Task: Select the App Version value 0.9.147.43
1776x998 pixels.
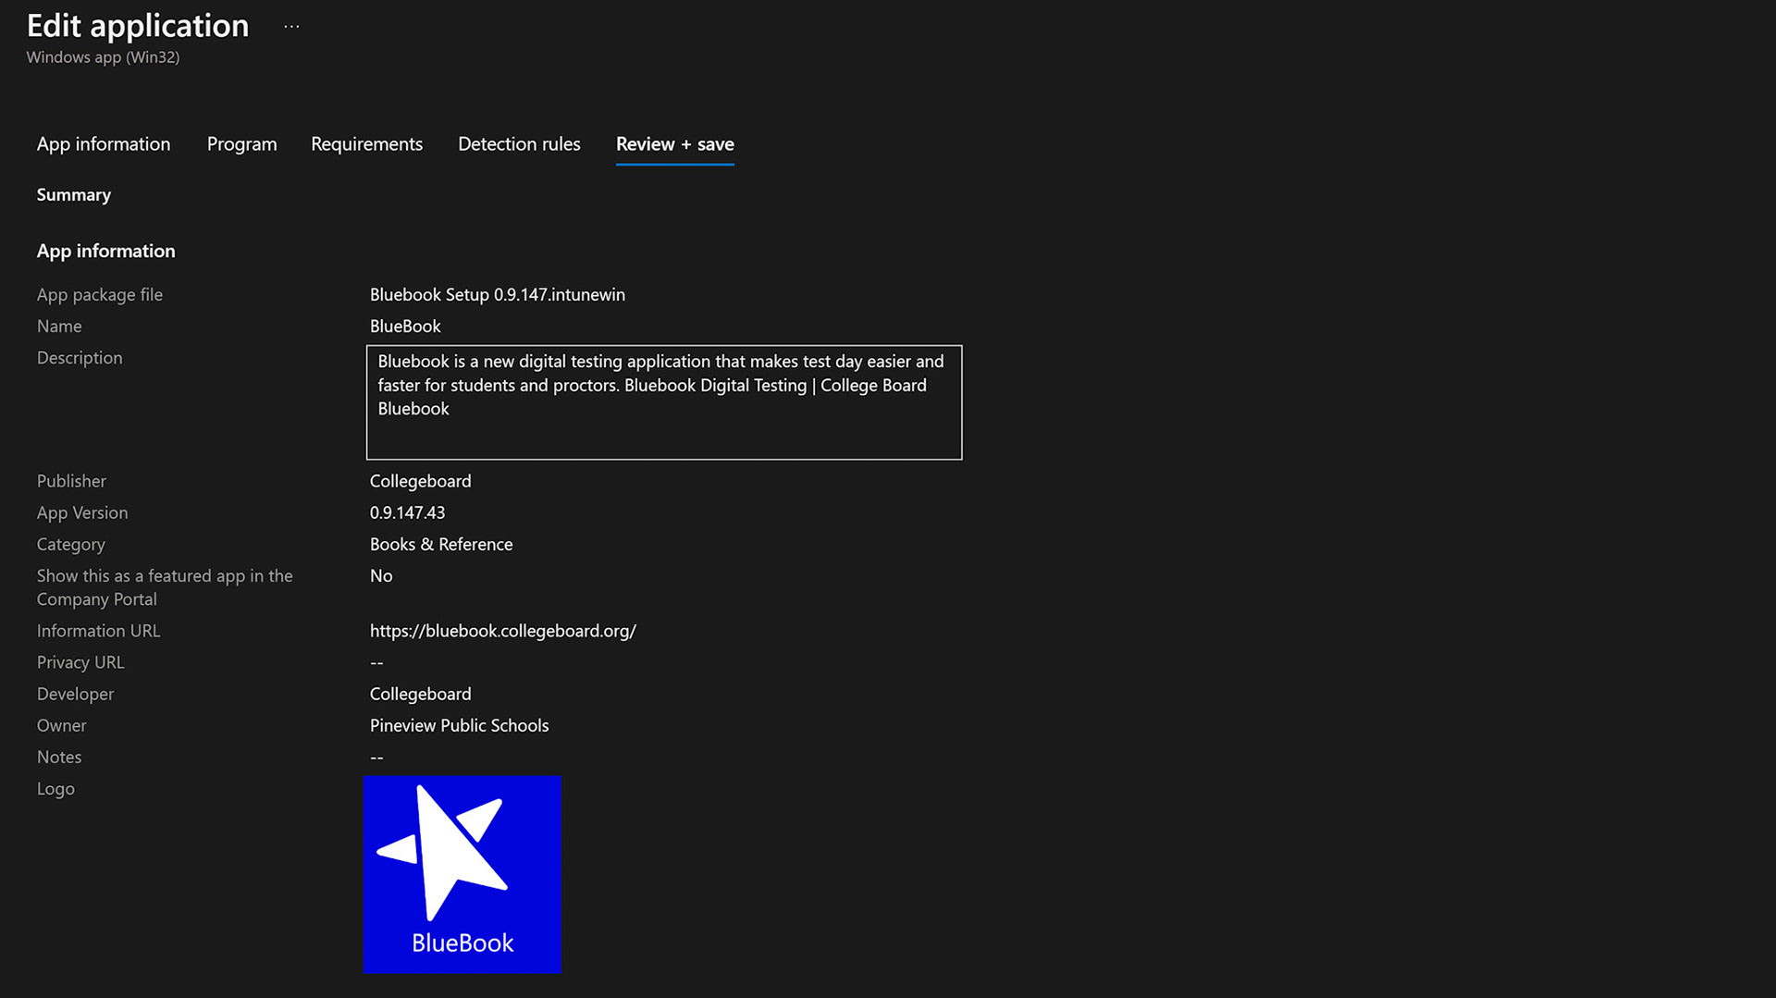Action: point(407,512)
